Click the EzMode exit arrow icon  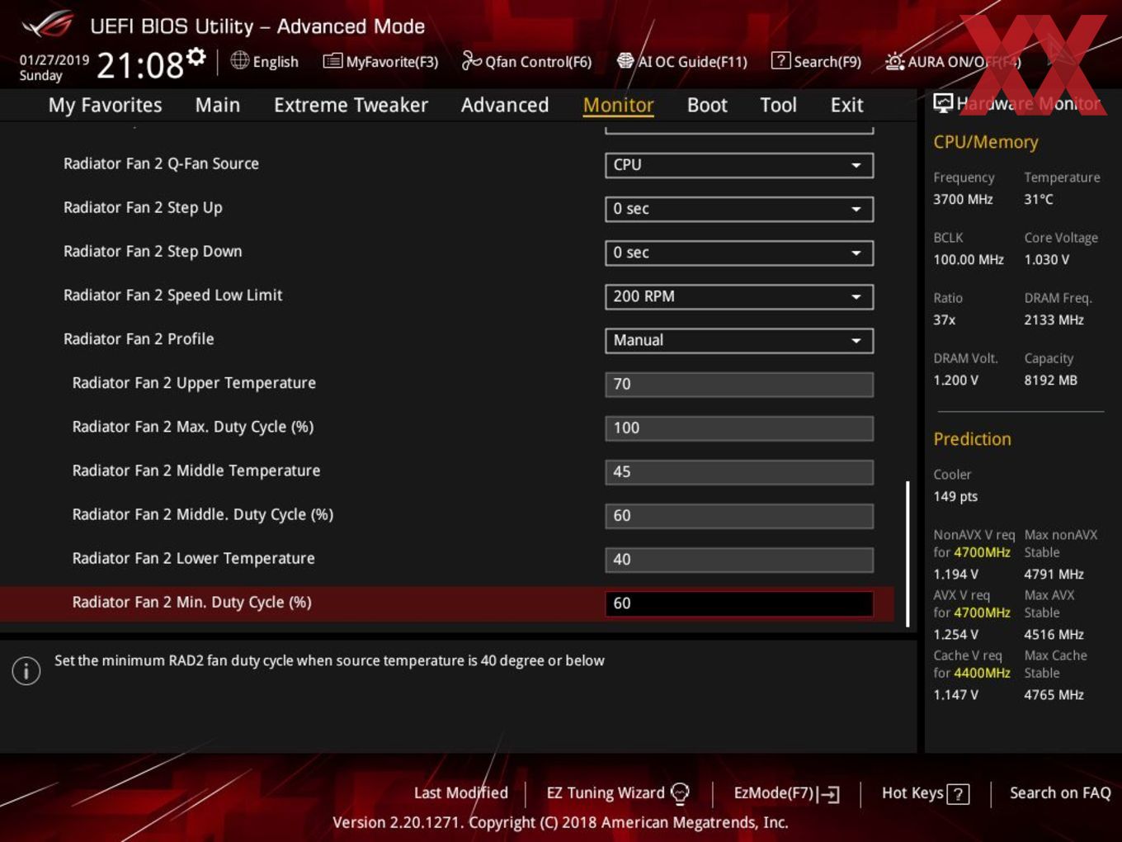(829, 794)
